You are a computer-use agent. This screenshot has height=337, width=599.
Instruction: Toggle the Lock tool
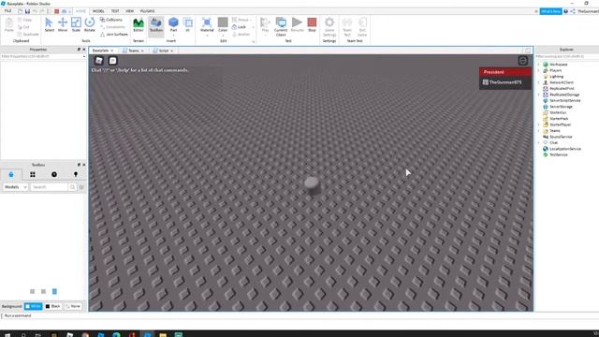(239, 27)
